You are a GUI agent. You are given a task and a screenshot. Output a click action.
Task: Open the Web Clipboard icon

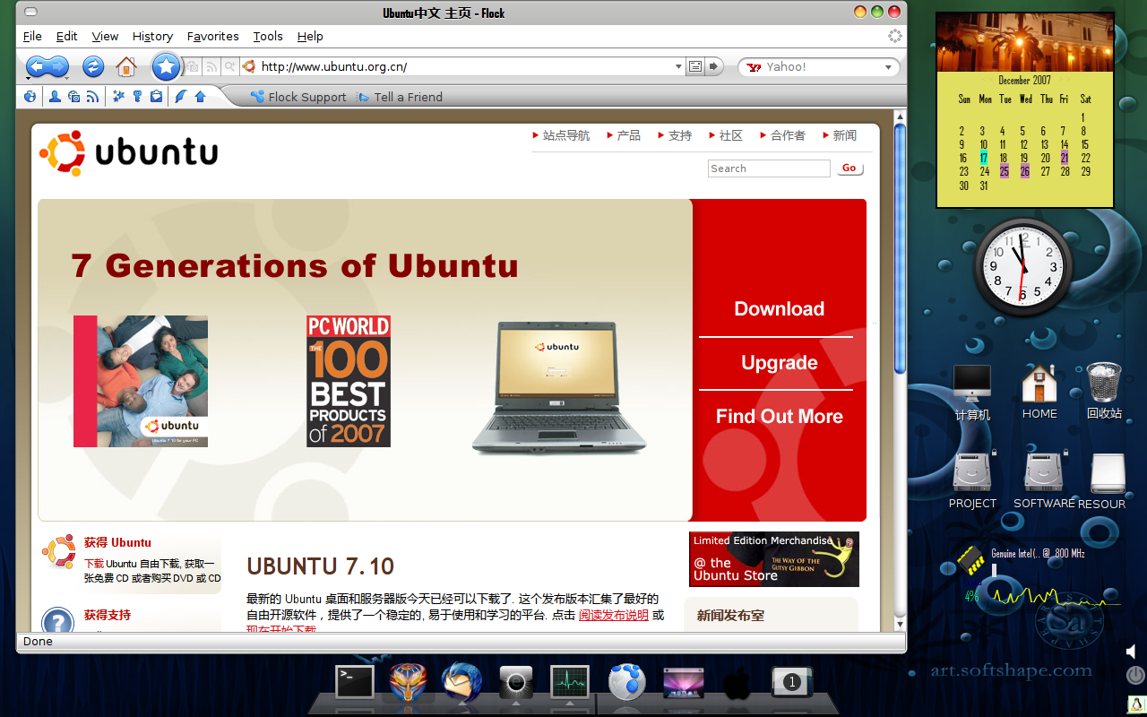pos(156,97)
